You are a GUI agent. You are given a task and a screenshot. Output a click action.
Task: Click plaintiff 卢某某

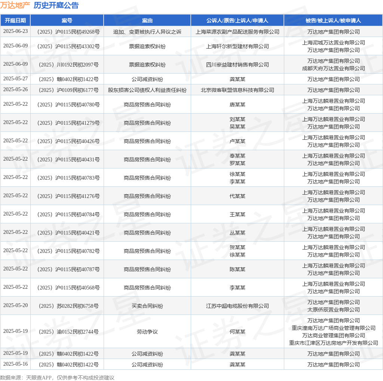pyautogui.click(x=238, y=141)
